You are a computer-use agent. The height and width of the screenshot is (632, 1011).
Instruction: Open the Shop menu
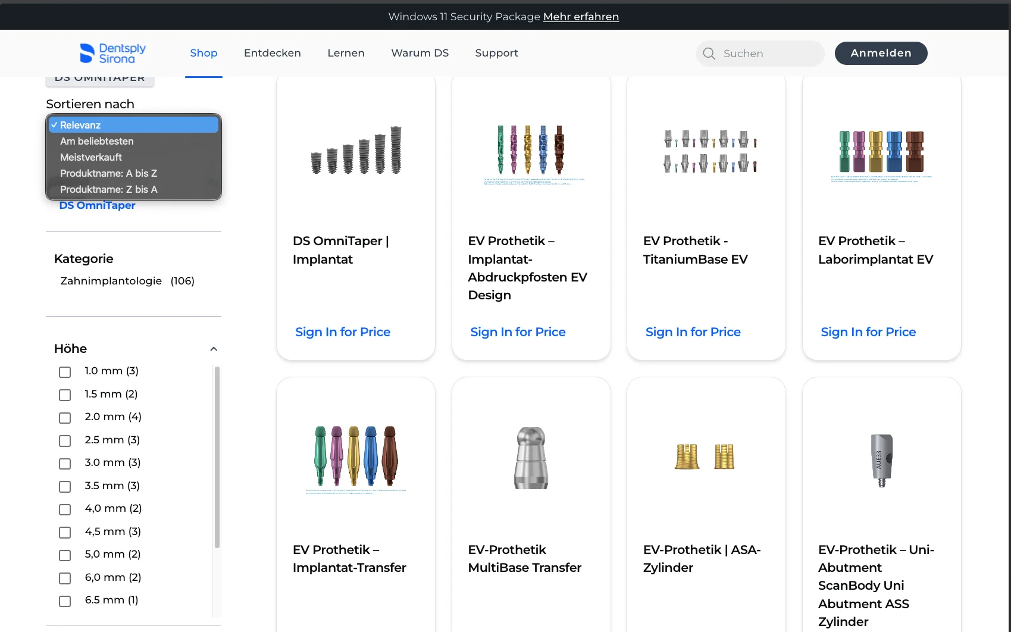pos(204,53)
